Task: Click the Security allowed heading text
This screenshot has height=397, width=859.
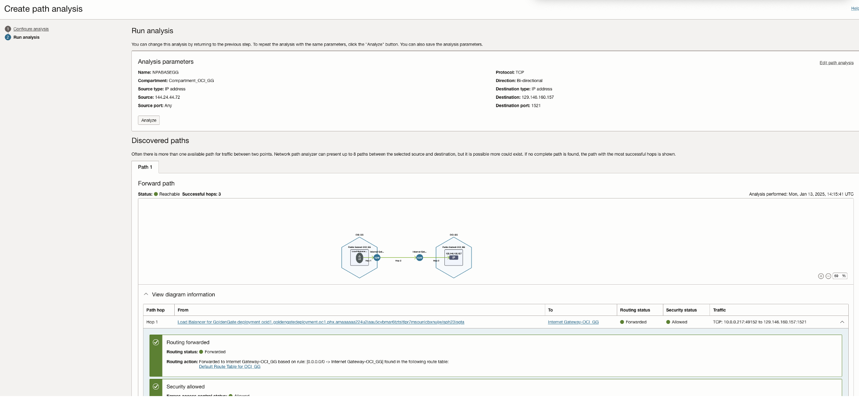Action: (x=186, y=387)
